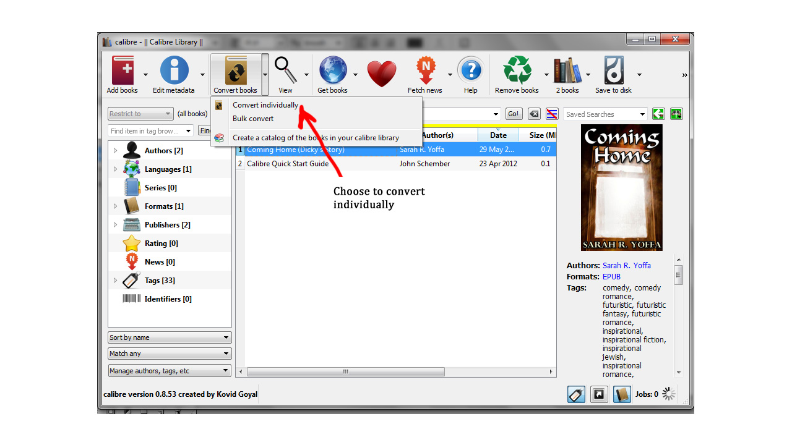Toggle the Book Details icon in status bar

pos(622,394)
